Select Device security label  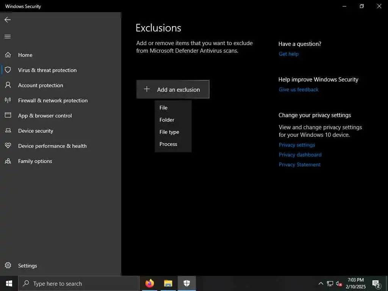pyautogui.click(x=36, y=131)
